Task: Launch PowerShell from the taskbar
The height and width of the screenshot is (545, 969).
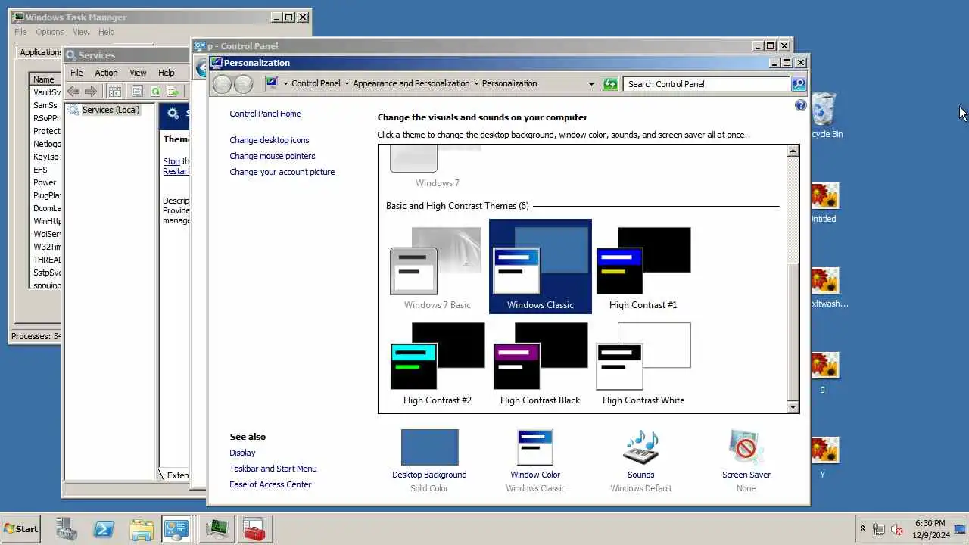Action: point(103,529)
